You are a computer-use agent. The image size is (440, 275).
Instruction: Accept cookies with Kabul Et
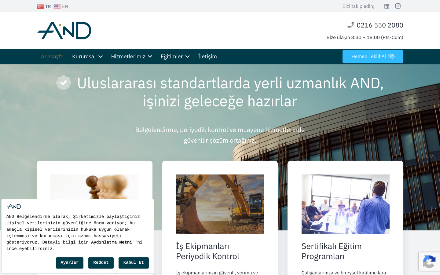point(134,263)
